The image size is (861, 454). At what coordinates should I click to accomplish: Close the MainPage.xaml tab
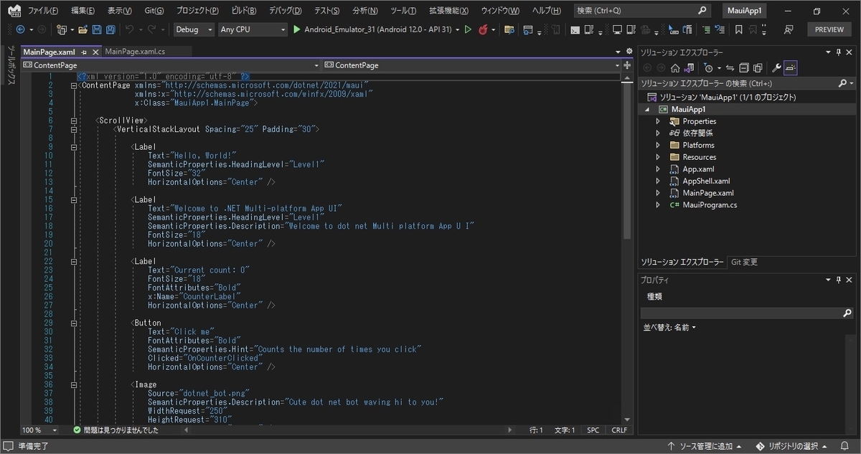pos(94,52)
